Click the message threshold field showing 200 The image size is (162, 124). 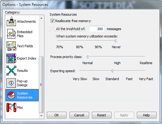(97, 29)
